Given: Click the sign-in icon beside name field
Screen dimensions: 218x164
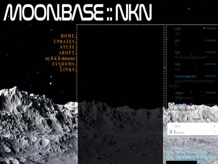Looking at the screenshot, I should pos(214,126).
